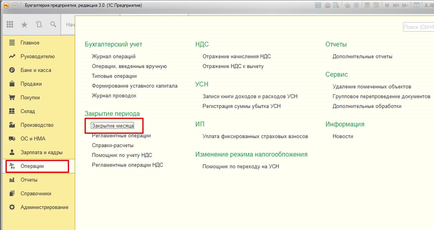Open the Операции section in sidebar

click(x=32, y=166)
